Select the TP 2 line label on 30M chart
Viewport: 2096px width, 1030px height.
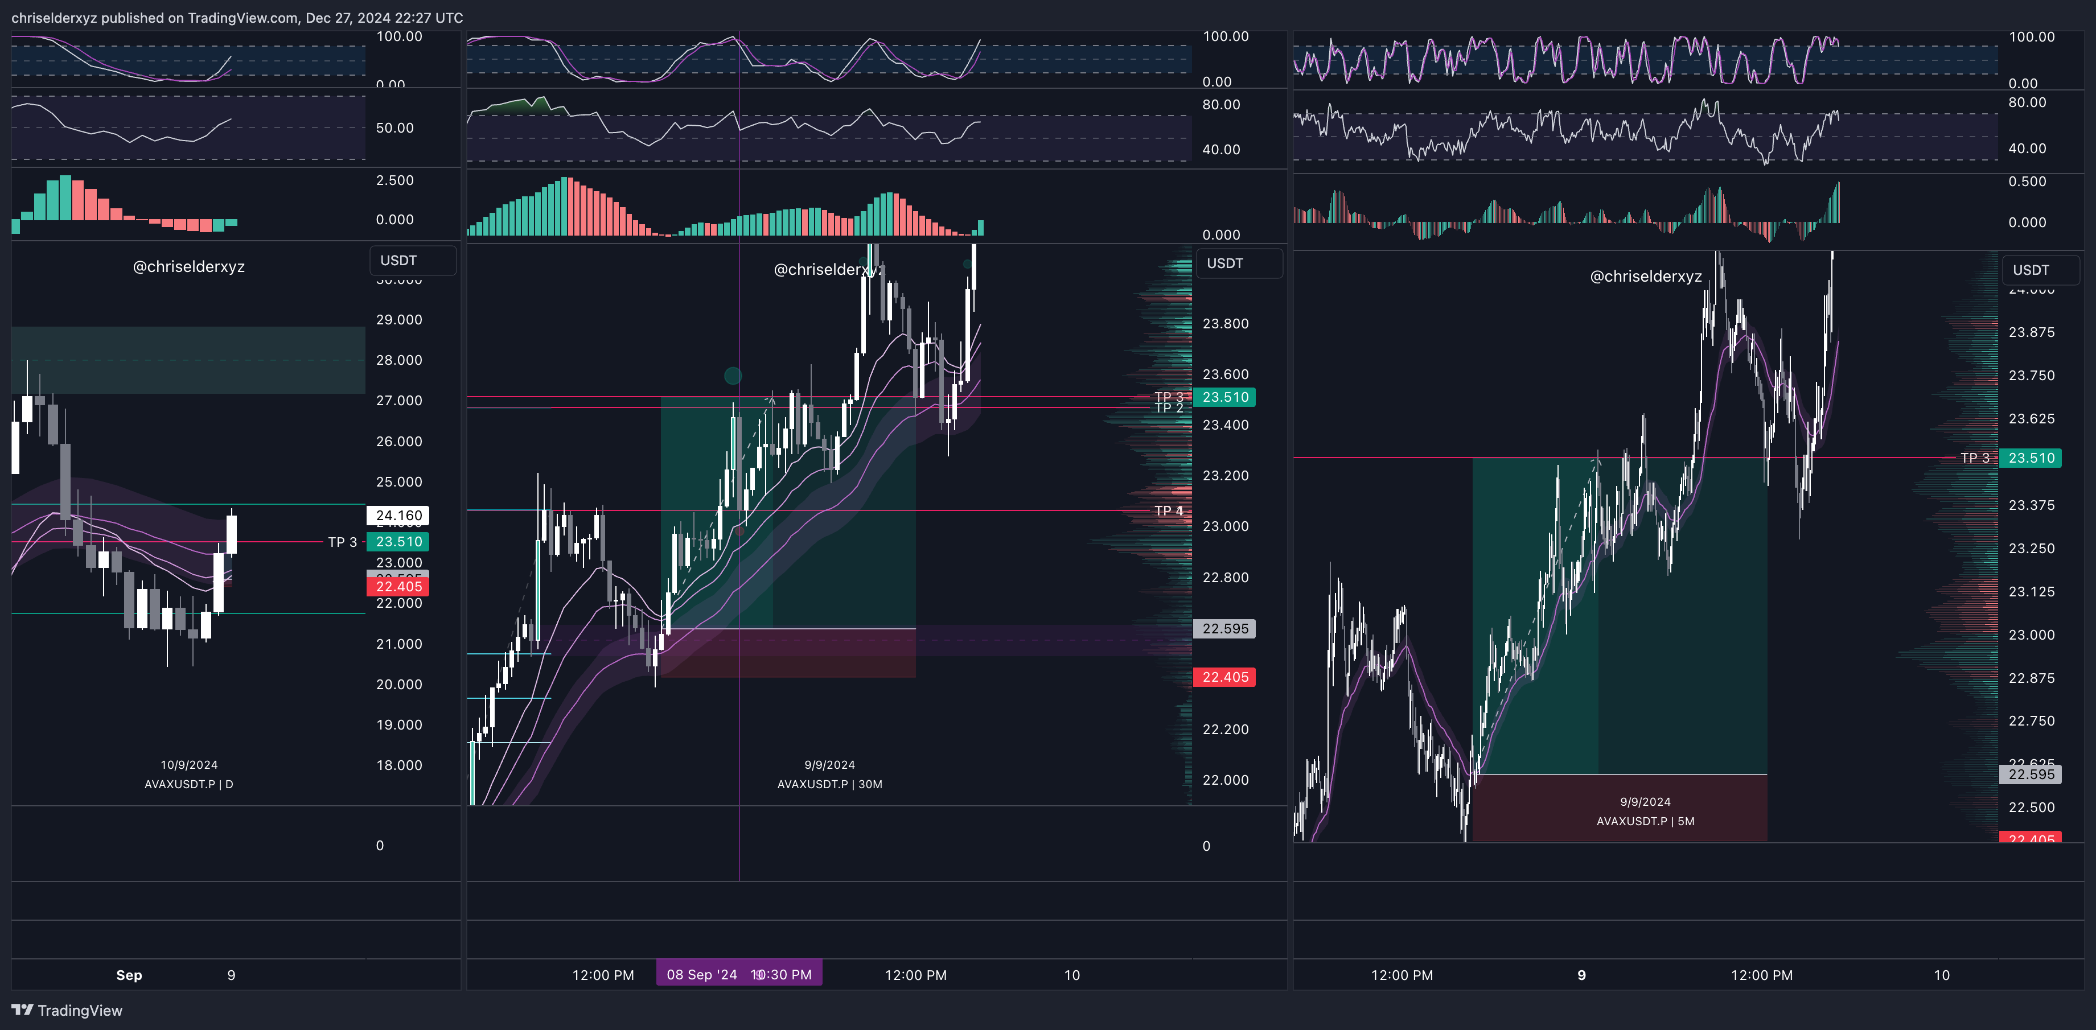point(1169,409)
